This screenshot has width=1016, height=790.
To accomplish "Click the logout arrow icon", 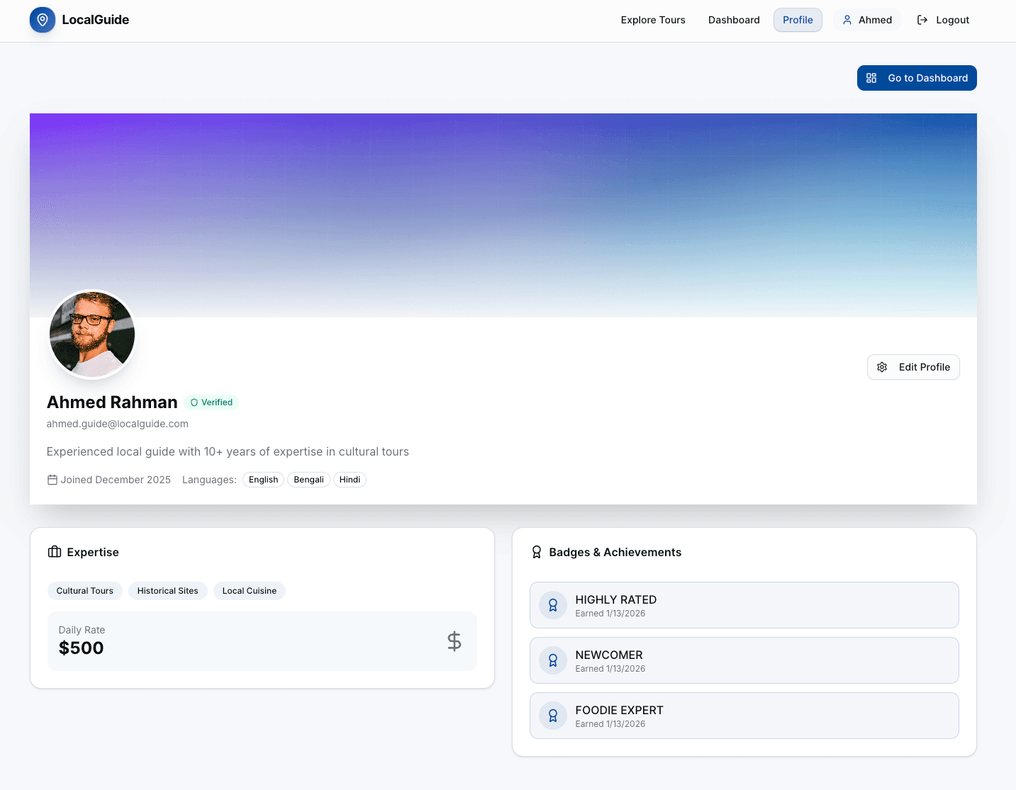I will click(922, 20).
